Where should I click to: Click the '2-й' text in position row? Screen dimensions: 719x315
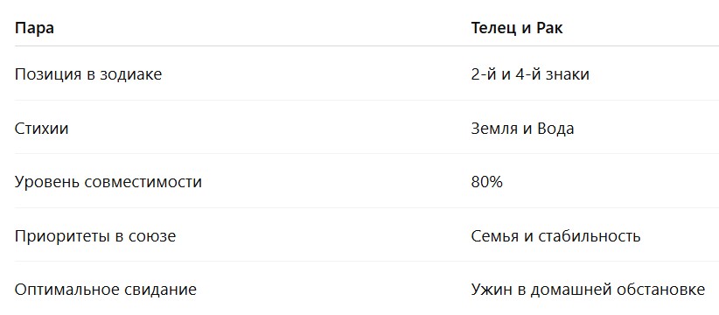483,74
